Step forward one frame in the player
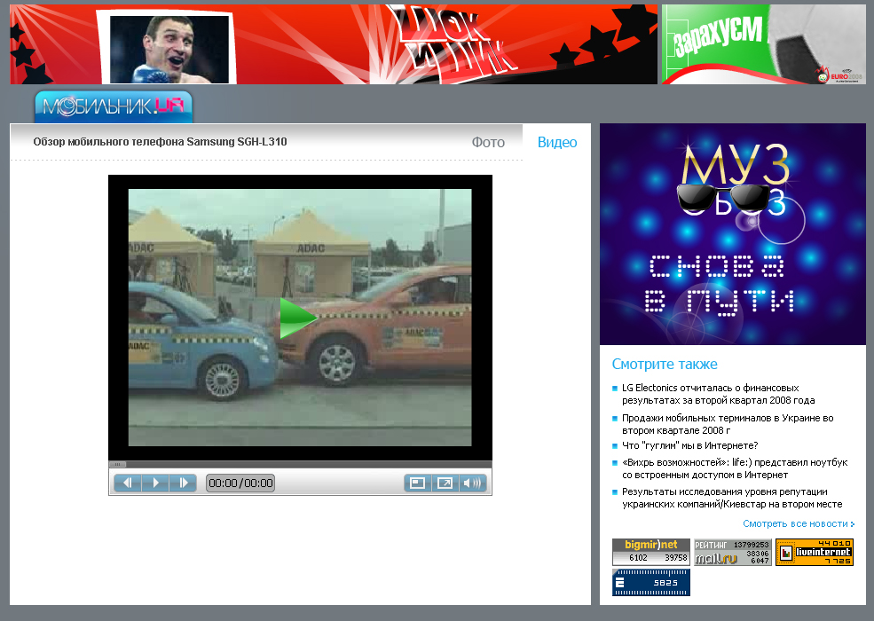Screen dimensions: 874x621 point(184,483)
